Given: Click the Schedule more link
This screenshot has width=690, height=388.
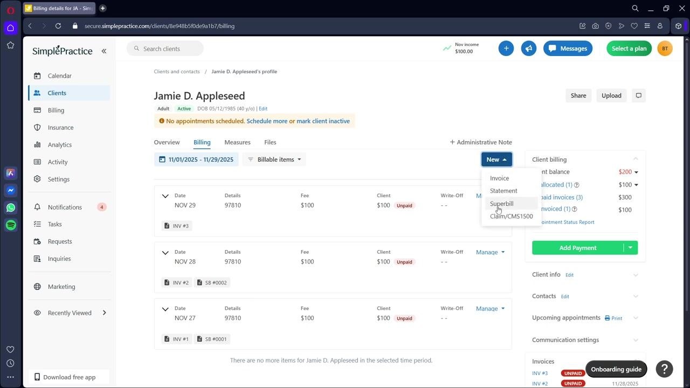Looking at the screenshot, I should click(x=267, y=121).
